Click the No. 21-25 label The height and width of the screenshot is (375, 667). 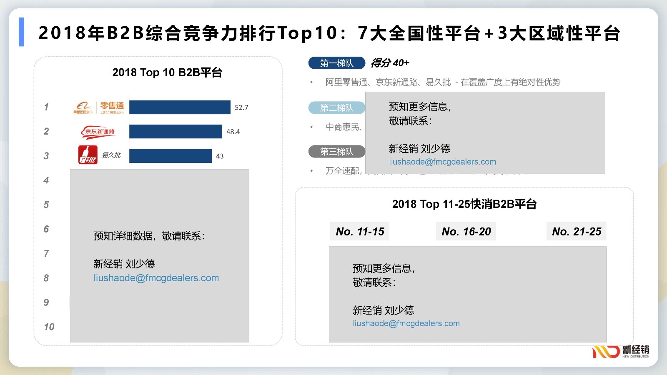click(x=577, y=232)
